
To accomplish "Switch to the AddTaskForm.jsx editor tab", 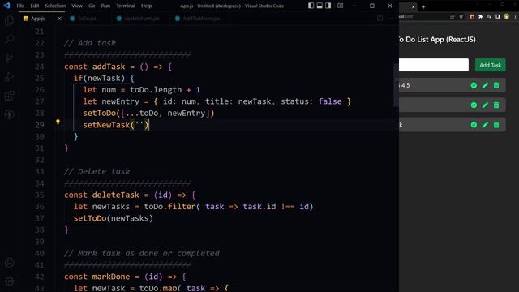I will (201, 19).
